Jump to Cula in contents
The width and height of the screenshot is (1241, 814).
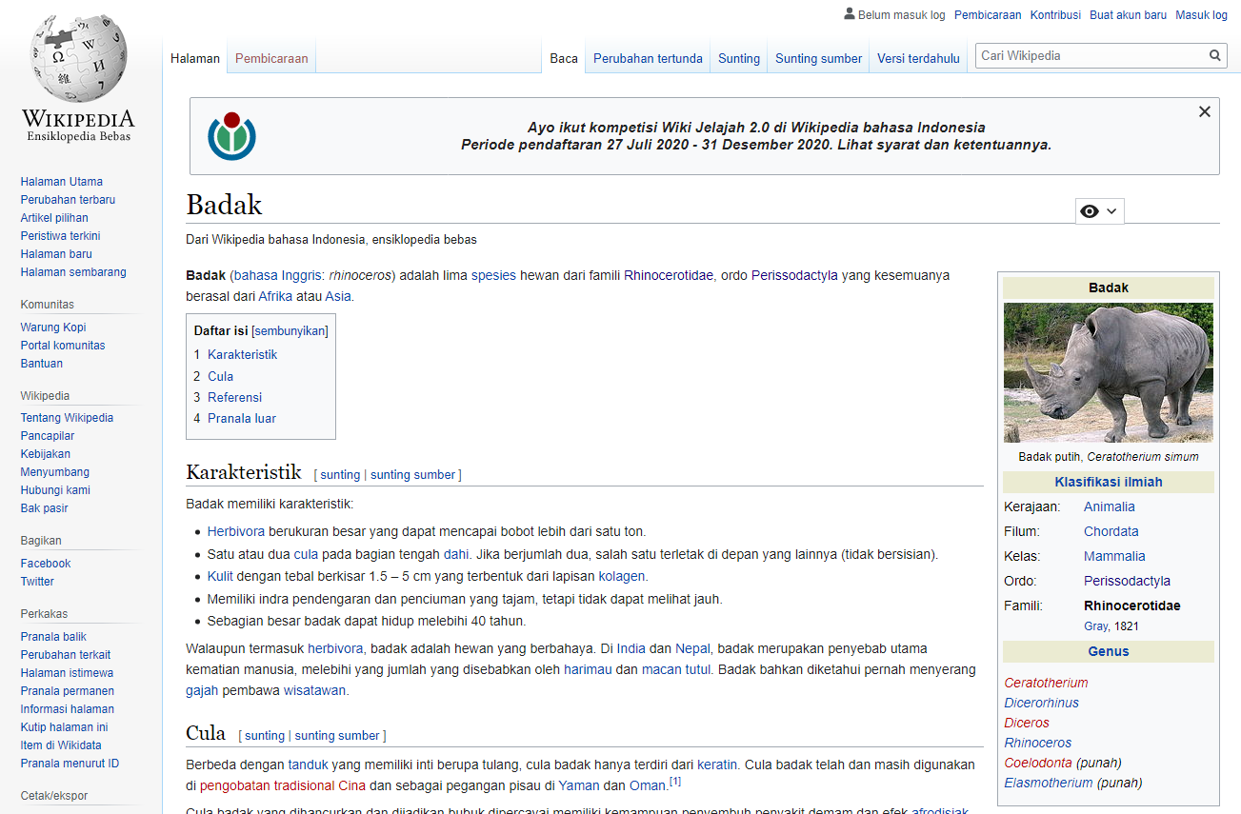point(220,377)
